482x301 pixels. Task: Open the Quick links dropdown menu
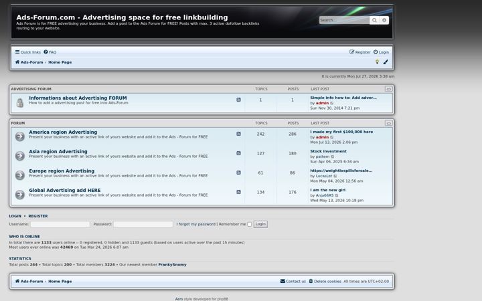tap(28, 52)
